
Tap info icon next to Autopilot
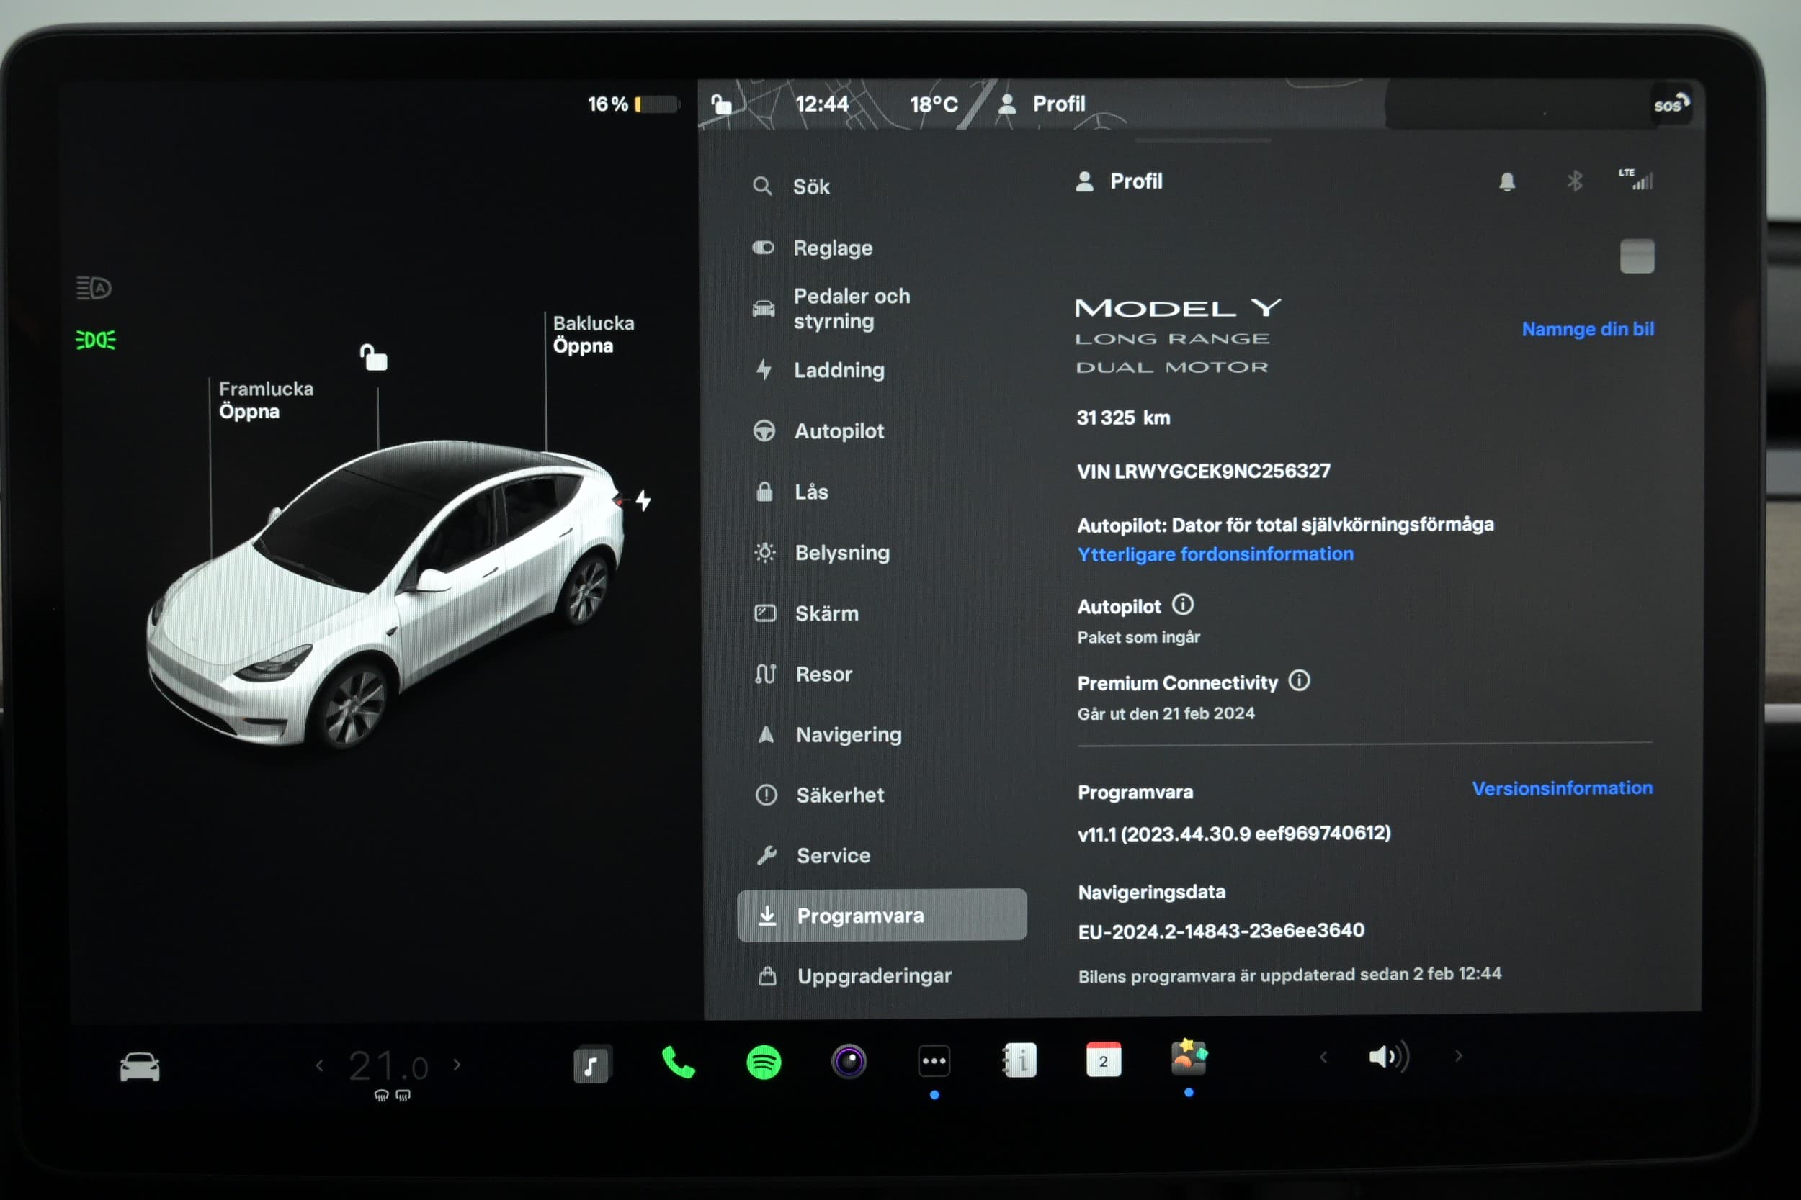coord(1183,605)
